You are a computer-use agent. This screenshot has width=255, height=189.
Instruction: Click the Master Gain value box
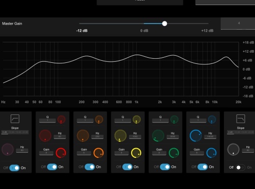pyautogui.click(x=239, y=23)
